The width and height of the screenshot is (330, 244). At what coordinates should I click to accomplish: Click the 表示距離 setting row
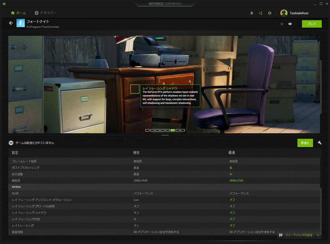[x=164, y=174]
